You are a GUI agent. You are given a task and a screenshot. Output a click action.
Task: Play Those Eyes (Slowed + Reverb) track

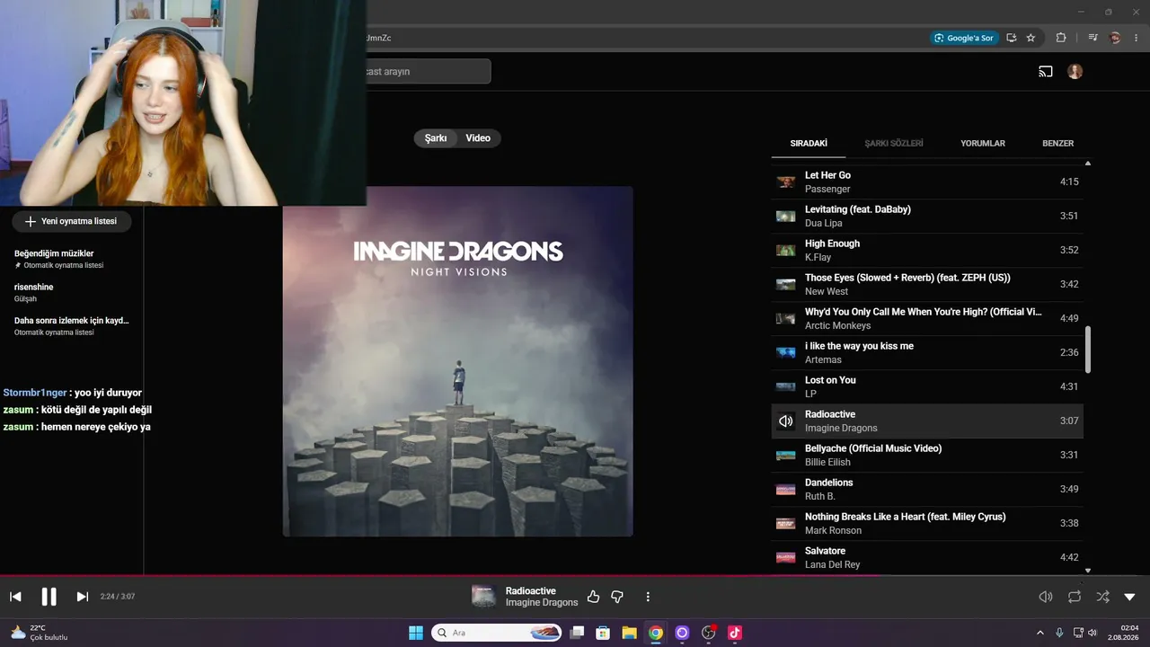[927, 285]
